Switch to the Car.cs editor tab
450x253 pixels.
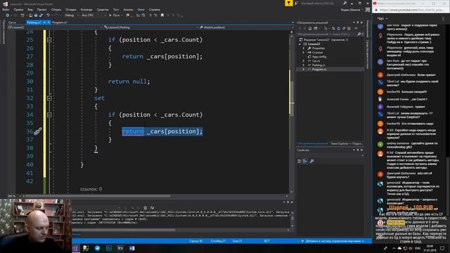[12, 22]
